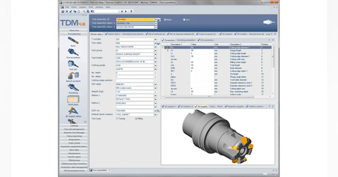Image resolution: width=338 pixels, height=177 pixels.
Task: Click icon right of Tool class dropdown
Action: pos(158,43)
